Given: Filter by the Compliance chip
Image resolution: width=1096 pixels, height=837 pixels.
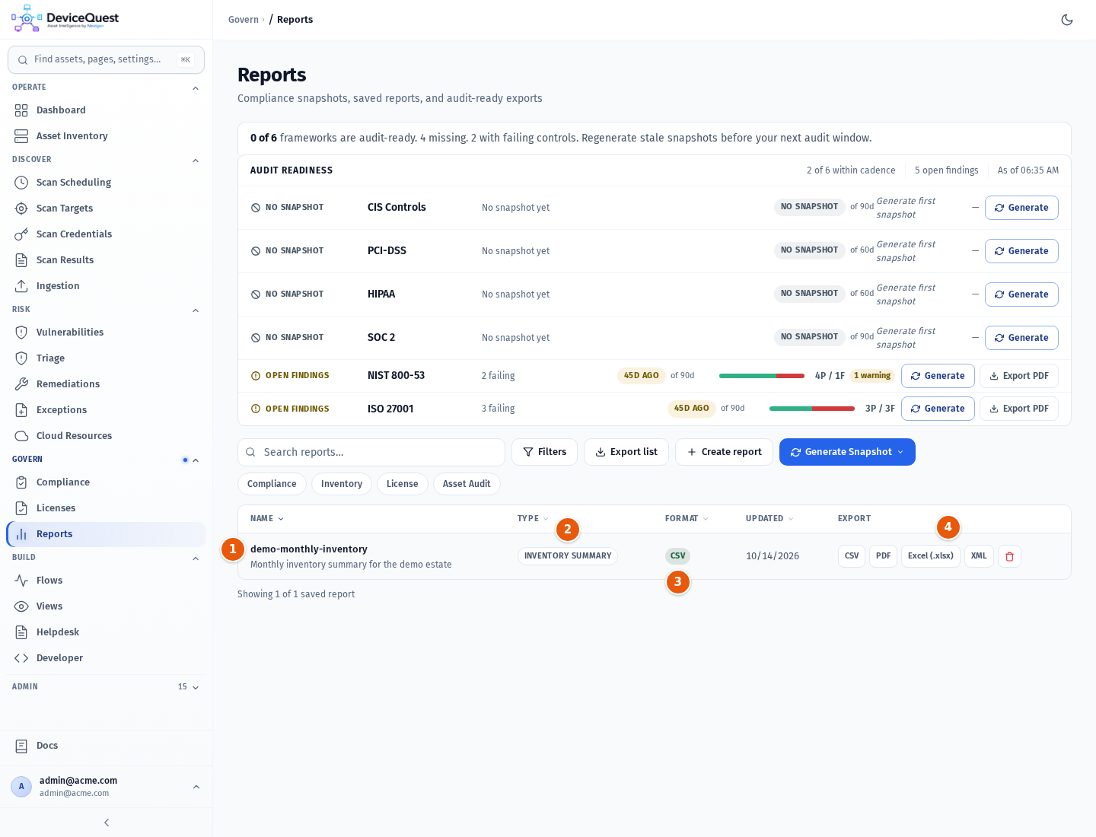Looking at the screenshot, I should (272, 484).
